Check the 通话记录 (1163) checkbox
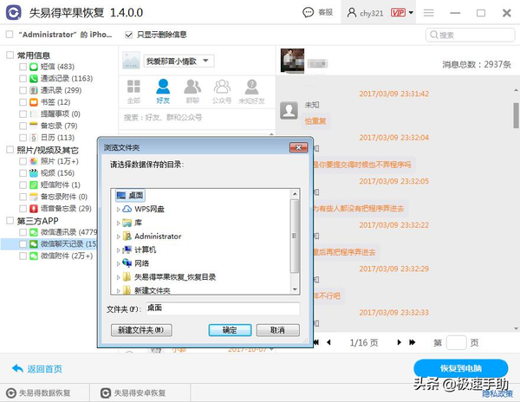520x402 pixels. [x=23, y=79]
